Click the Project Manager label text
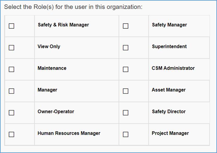217x153 pixels. (x=170, y=133)
